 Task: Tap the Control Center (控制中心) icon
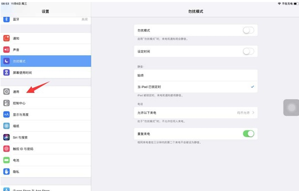coord(6,103)
